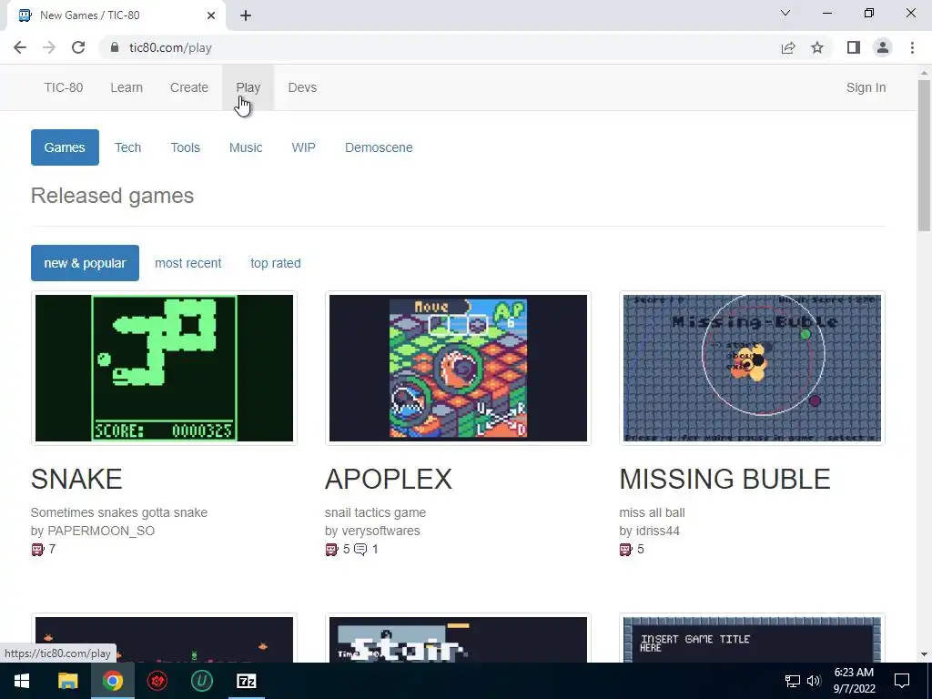Open the green U app in taskbar
Screen dimensions: 932x699
click(x=201, y=681)
